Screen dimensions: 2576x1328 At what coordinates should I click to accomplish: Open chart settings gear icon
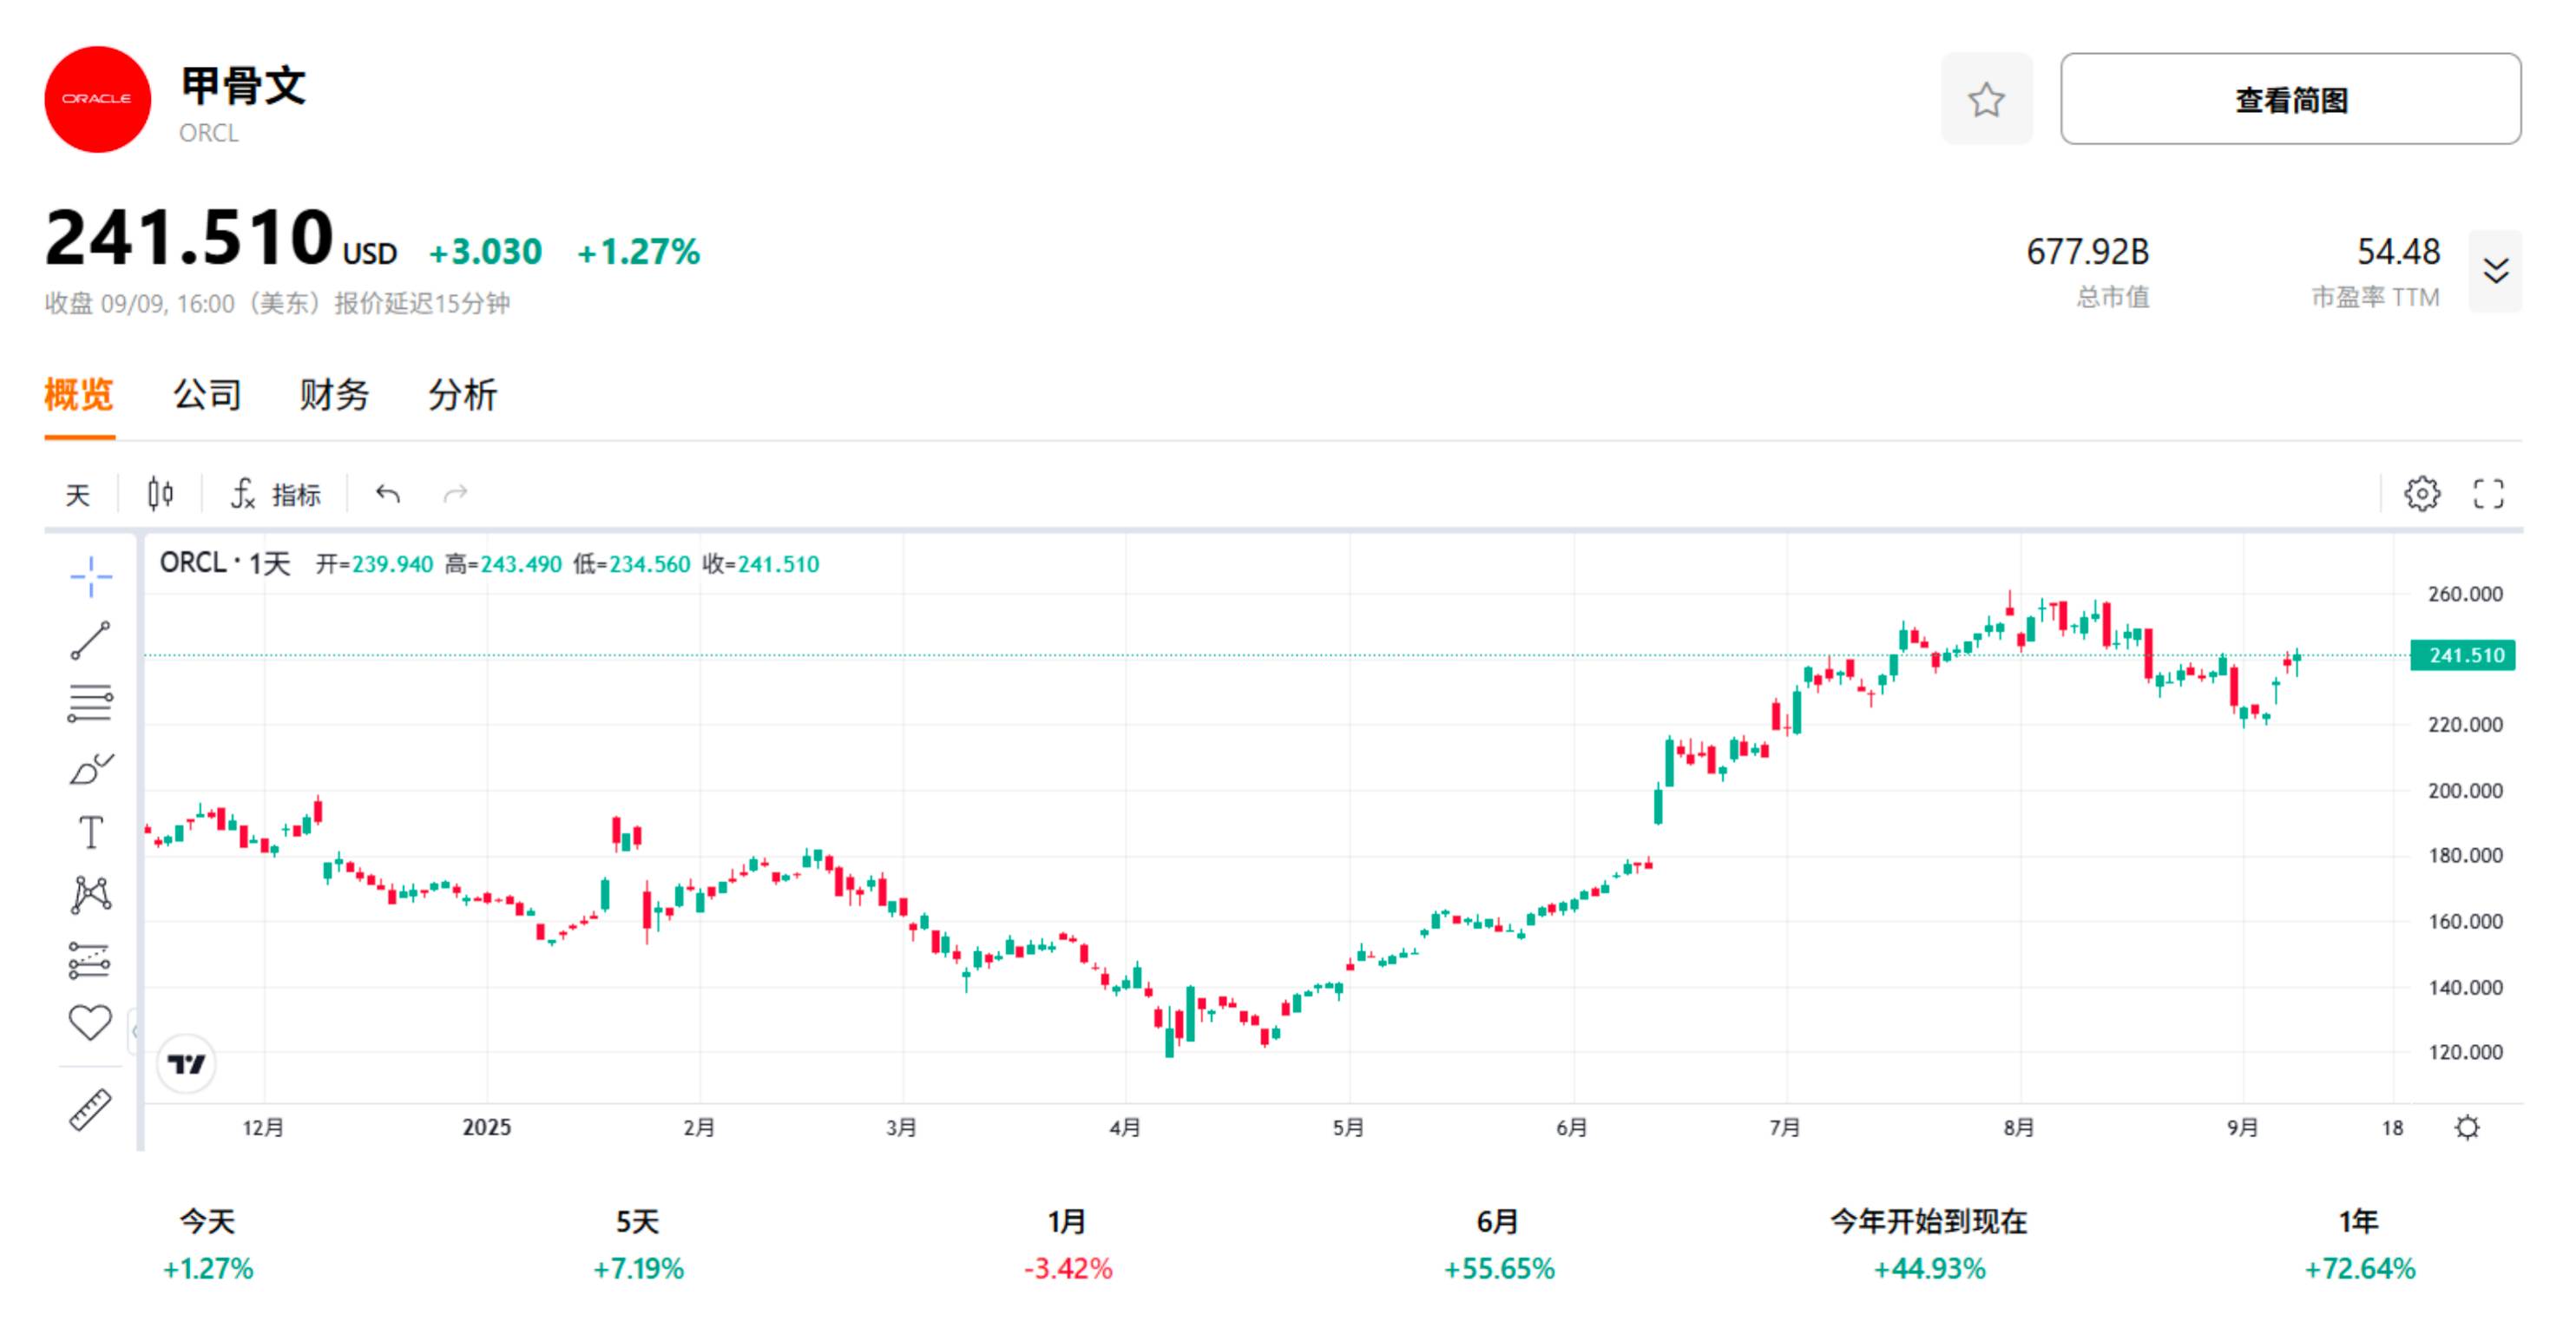(2422, 494)
